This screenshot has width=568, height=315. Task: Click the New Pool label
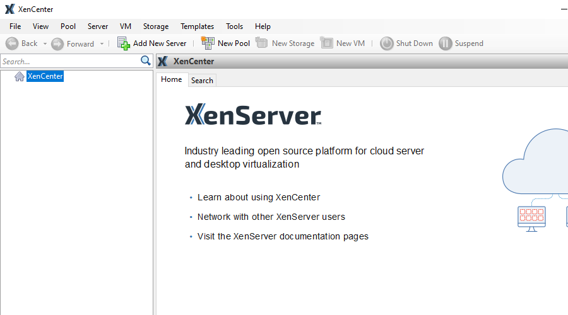pyautogui.click(x=234, y=43)
